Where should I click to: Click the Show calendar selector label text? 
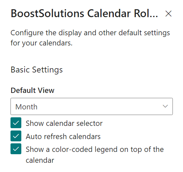[64, 123]
